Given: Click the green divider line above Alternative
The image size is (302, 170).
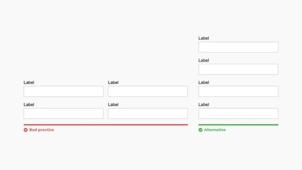Looking at the screenshot, I should 239,125.
